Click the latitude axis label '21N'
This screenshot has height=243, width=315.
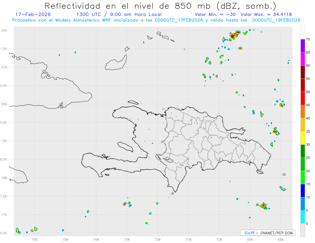click(4, 67)
